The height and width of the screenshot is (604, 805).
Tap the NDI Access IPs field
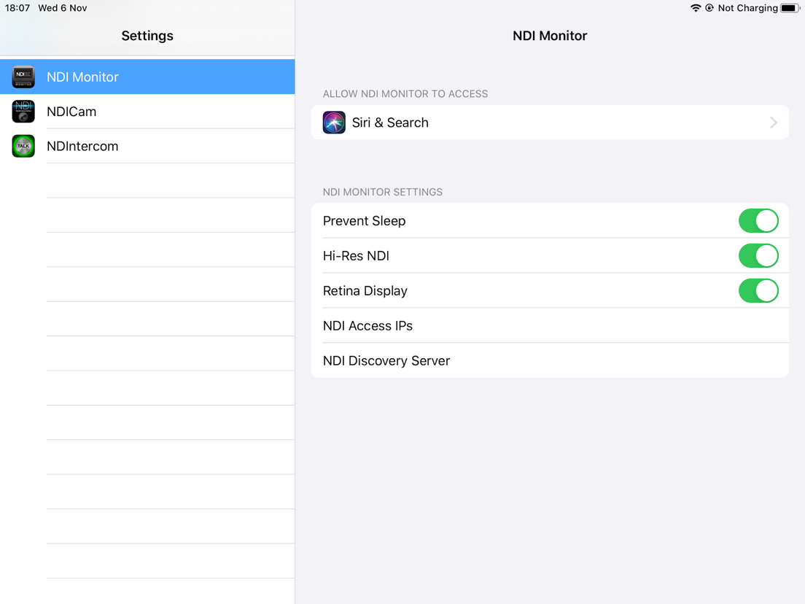[550, 325]
